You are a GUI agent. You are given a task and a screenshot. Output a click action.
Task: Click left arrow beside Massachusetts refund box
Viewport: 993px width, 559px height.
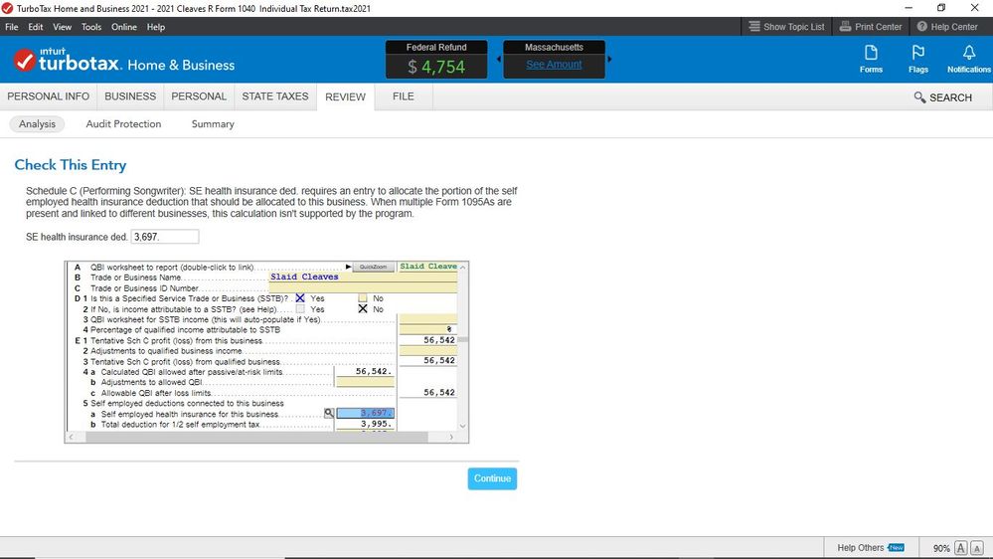498,59
